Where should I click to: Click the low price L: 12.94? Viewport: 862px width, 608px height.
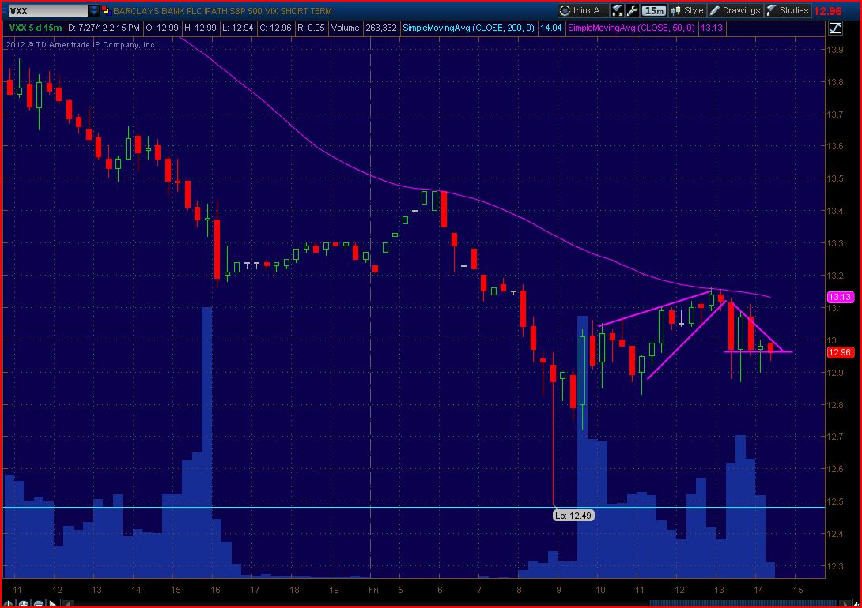pos(240,28)
